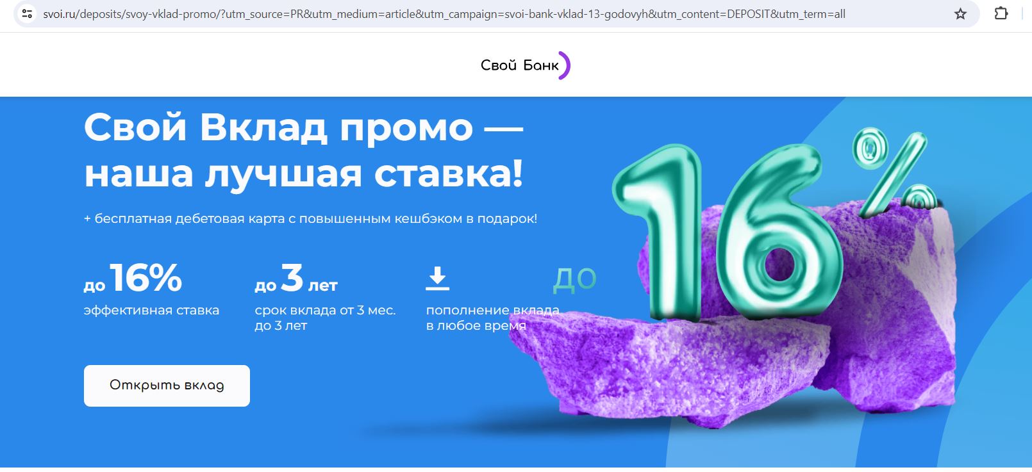The image size is (1032, 472).
Task: Click the green ДО text near balloon
Action: [x=575, y=279]
